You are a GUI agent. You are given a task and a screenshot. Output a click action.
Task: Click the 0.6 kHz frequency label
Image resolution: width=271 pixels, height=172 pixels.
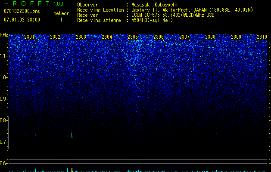3,163
